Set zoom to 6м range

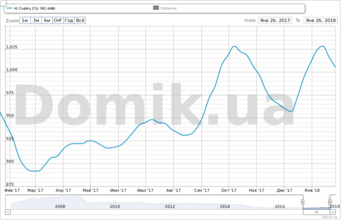coord(47,21)
